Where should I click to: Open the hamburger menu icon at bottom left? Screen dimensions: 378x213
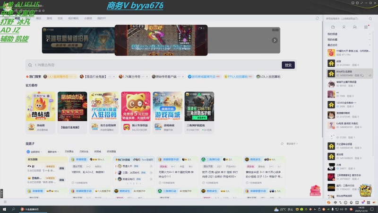[x=5, y=202]
